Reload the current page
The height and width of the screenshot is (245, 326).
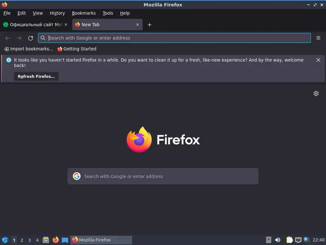(31, 38)
